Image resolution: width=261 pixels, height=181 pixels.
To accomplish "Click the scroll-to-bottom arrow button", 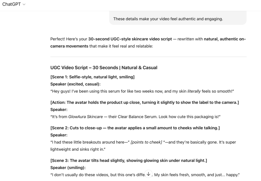I will coord(148,174).
